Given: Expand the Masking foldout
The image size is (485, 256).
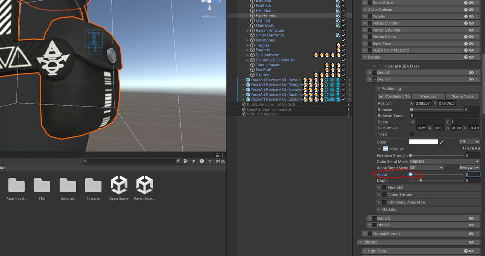Looking at the screenshot, I should (379, 209).
